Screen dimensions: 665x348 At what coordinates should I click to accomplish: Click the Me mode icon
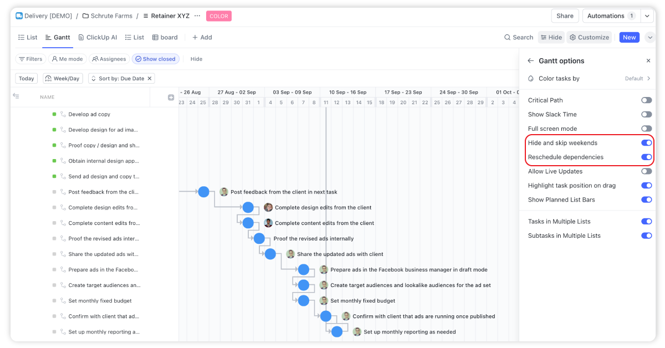click(55, 59)
